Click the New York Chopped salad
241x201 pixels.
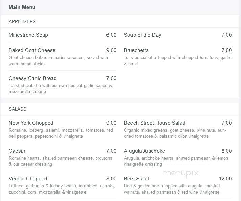tap(31, 123)
